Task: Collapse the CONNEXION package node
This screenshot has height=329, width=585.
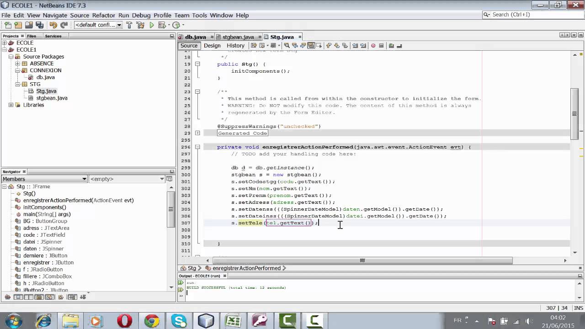Action: pyautogui.click(x=18, y=70)
